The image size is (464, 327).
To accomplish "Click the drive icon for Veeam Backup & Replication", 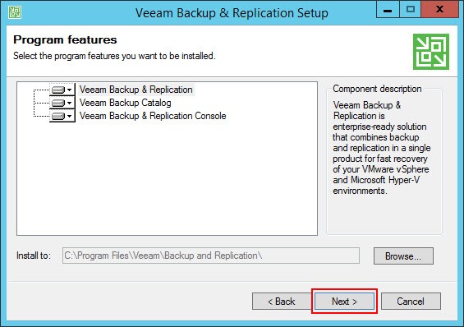I will click(x=58, y=90).
